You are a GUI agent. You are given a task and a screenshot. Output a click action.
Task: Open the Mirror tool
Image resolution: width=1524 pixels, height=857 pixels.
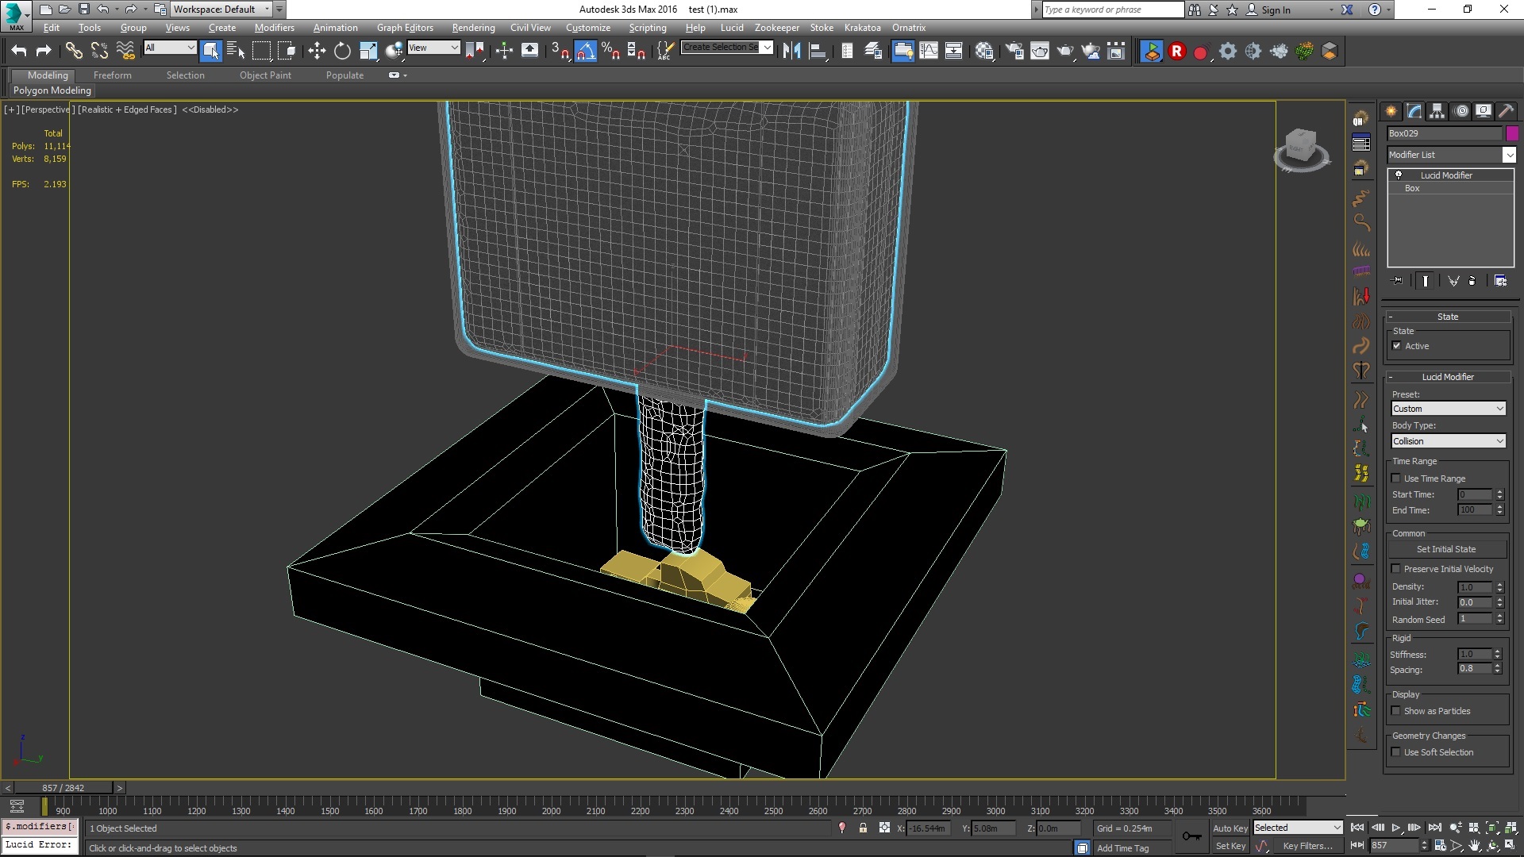791,52
